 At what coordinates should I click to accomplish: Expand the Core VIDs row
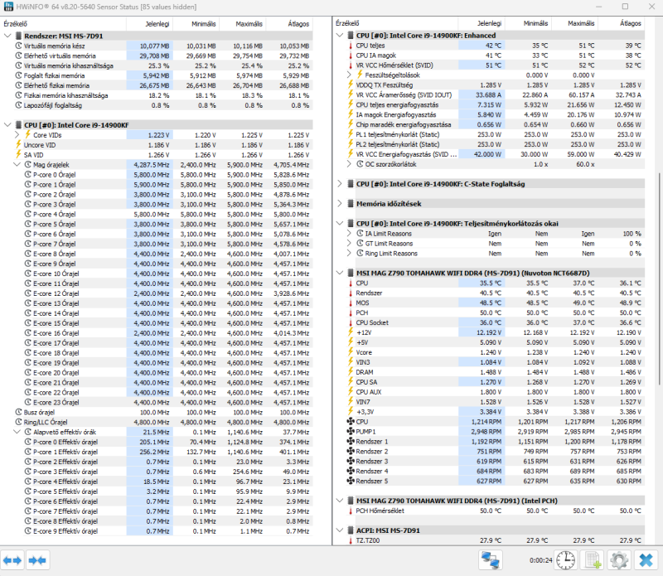click(17, 135)
